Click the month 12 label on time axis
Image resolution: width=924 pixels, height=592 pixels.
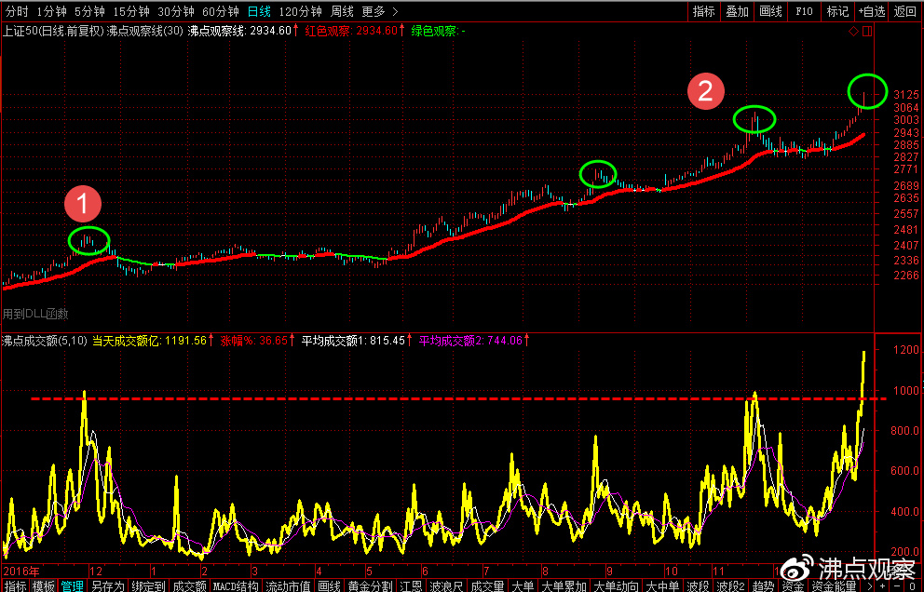click(95, 572)
